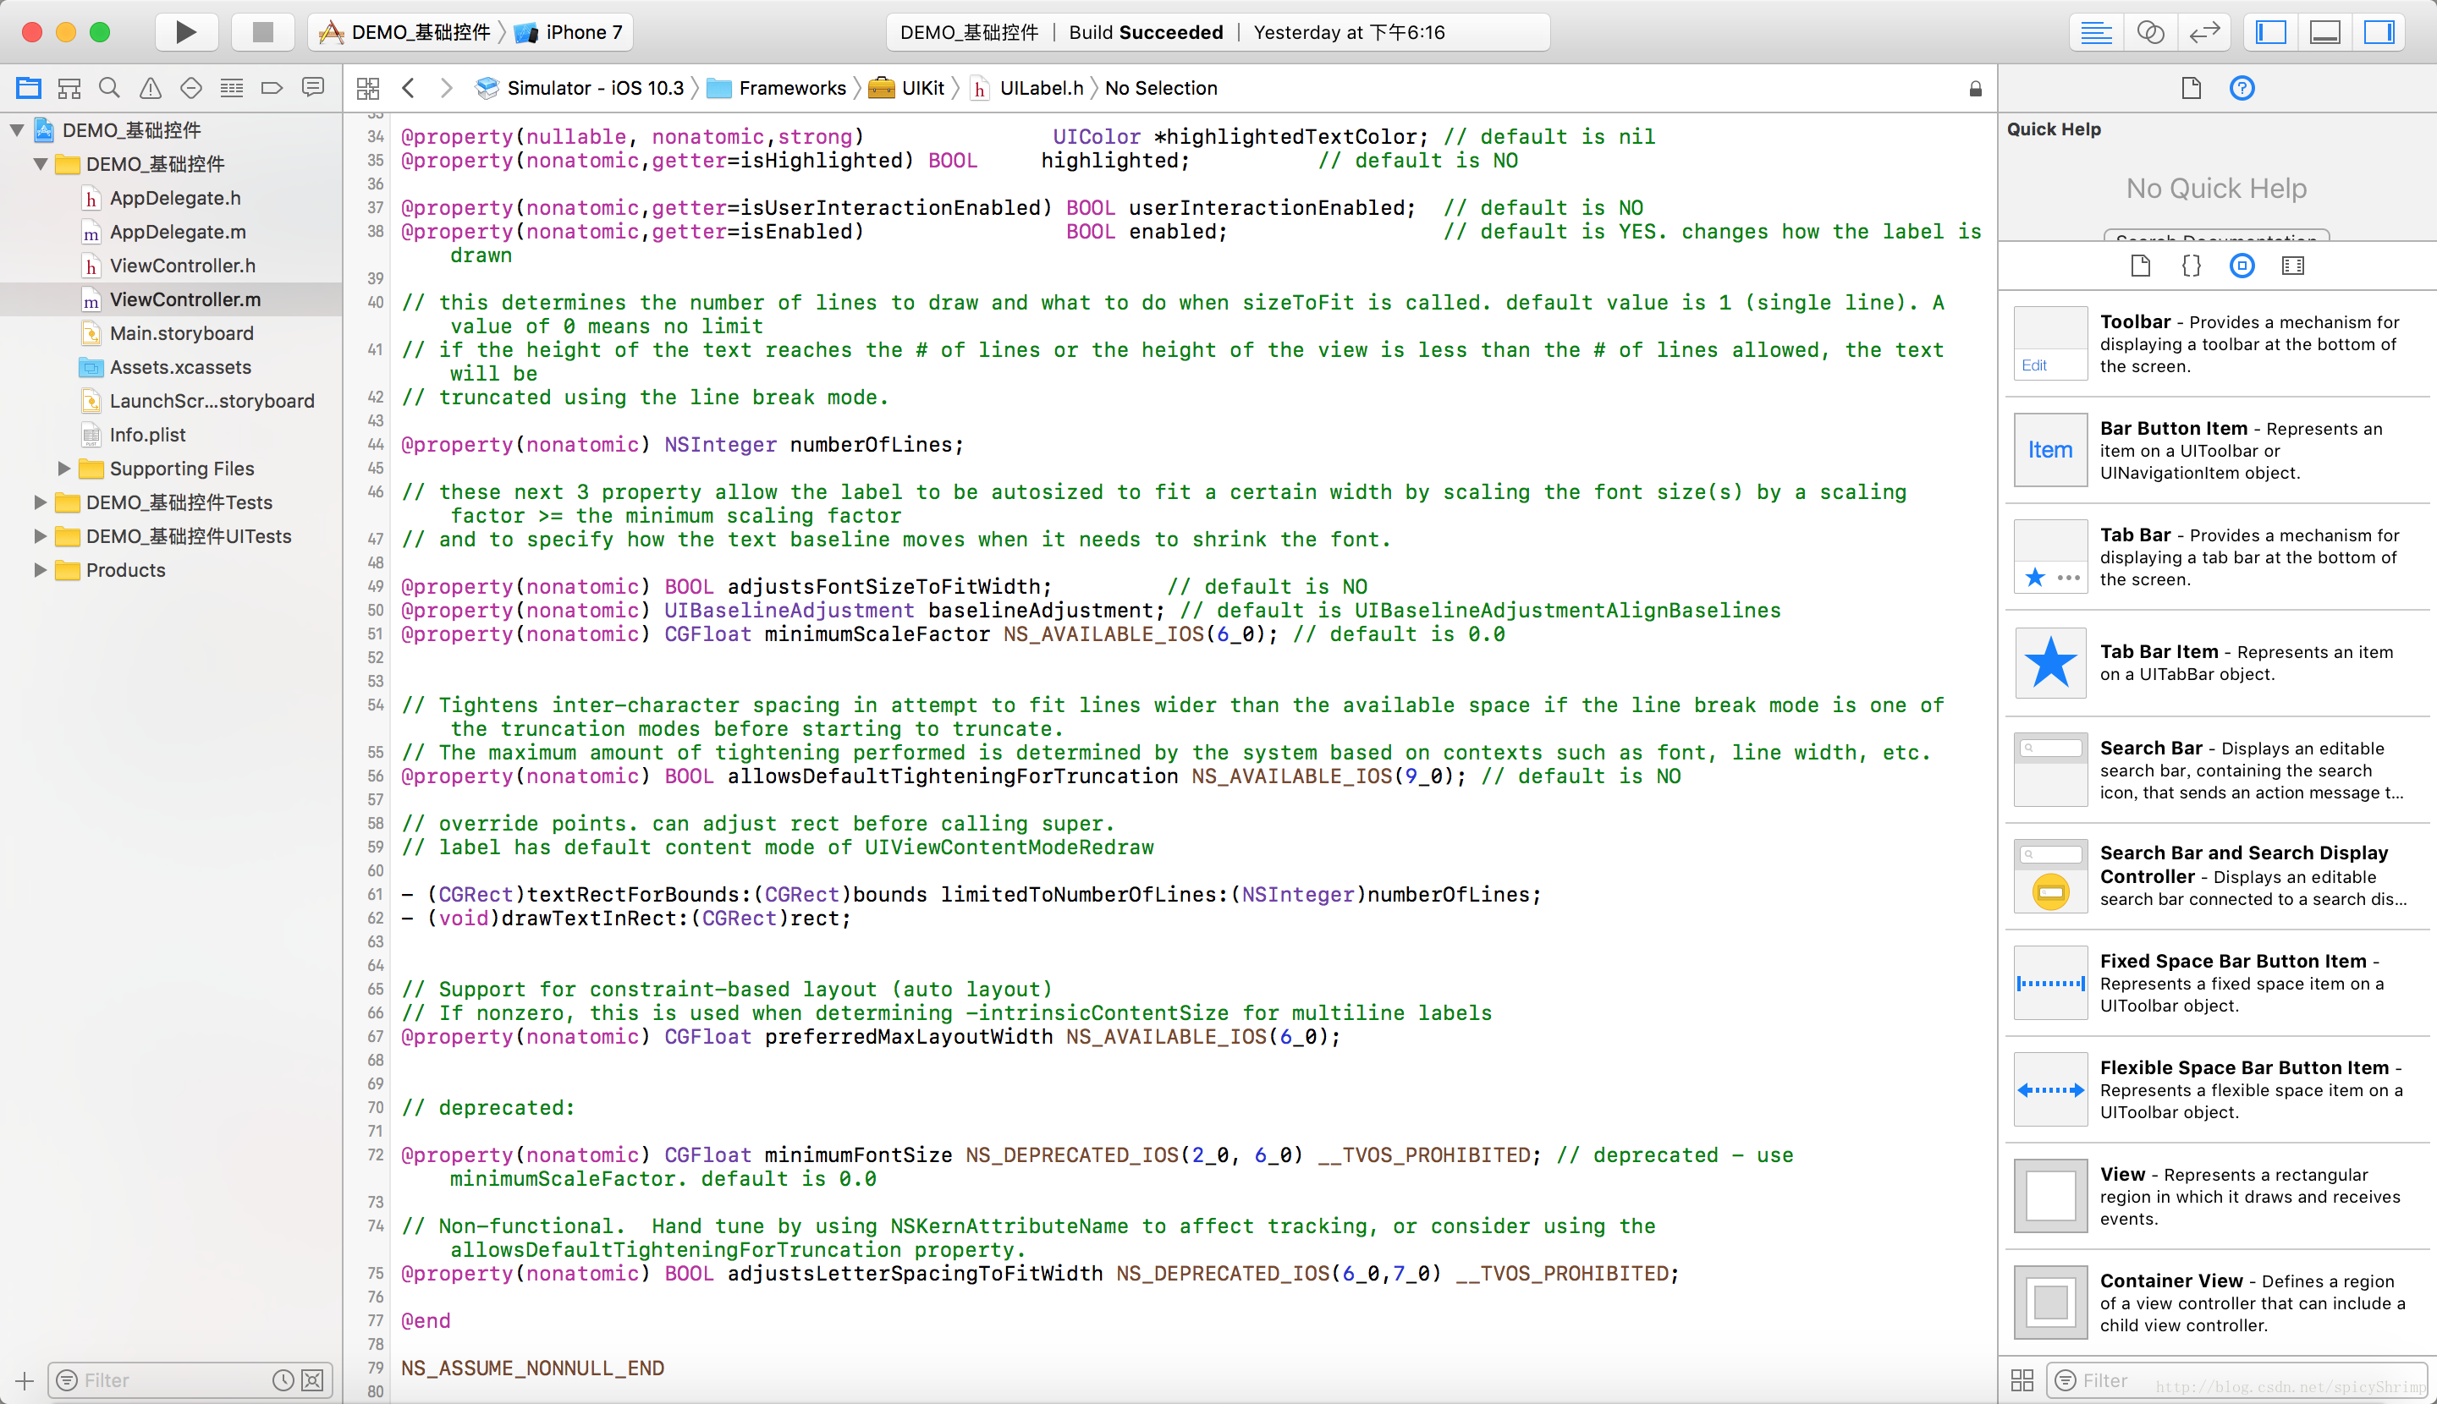Open the Main.storyboard file

point(181,333)
